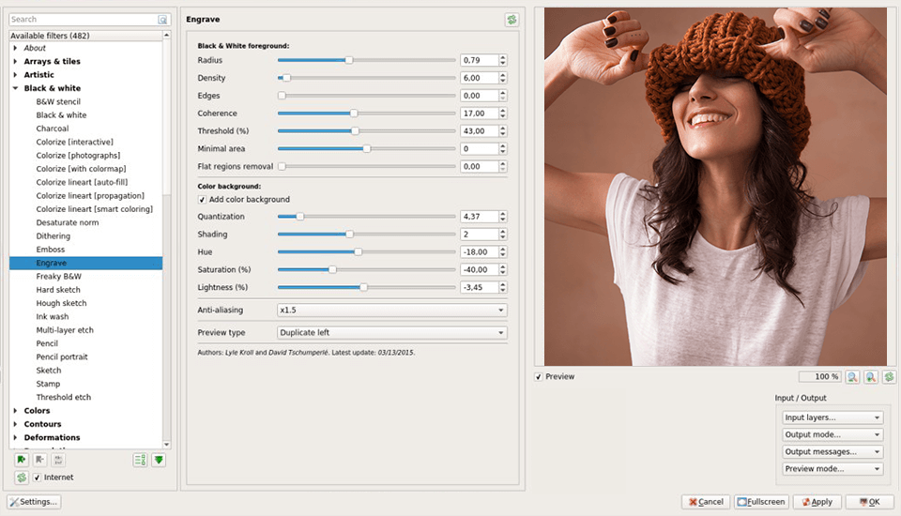
Task: Zoom in the preview with the magnifier-plus icon
Action: click(x=871, y=377)
